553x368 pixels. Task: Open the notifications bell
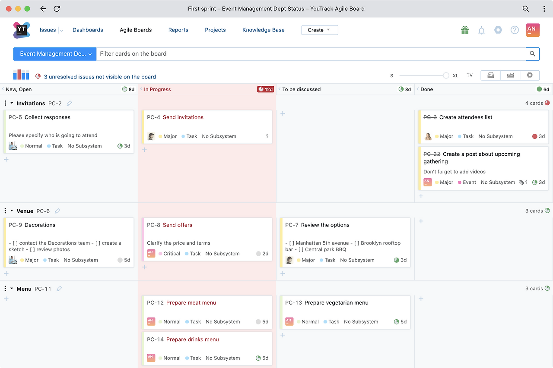(481, 30)
